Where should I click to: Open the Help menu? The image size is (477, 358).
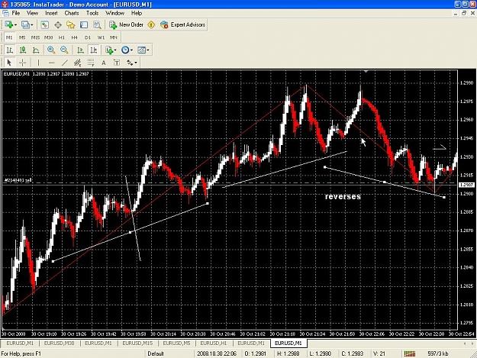coord(137,13)
